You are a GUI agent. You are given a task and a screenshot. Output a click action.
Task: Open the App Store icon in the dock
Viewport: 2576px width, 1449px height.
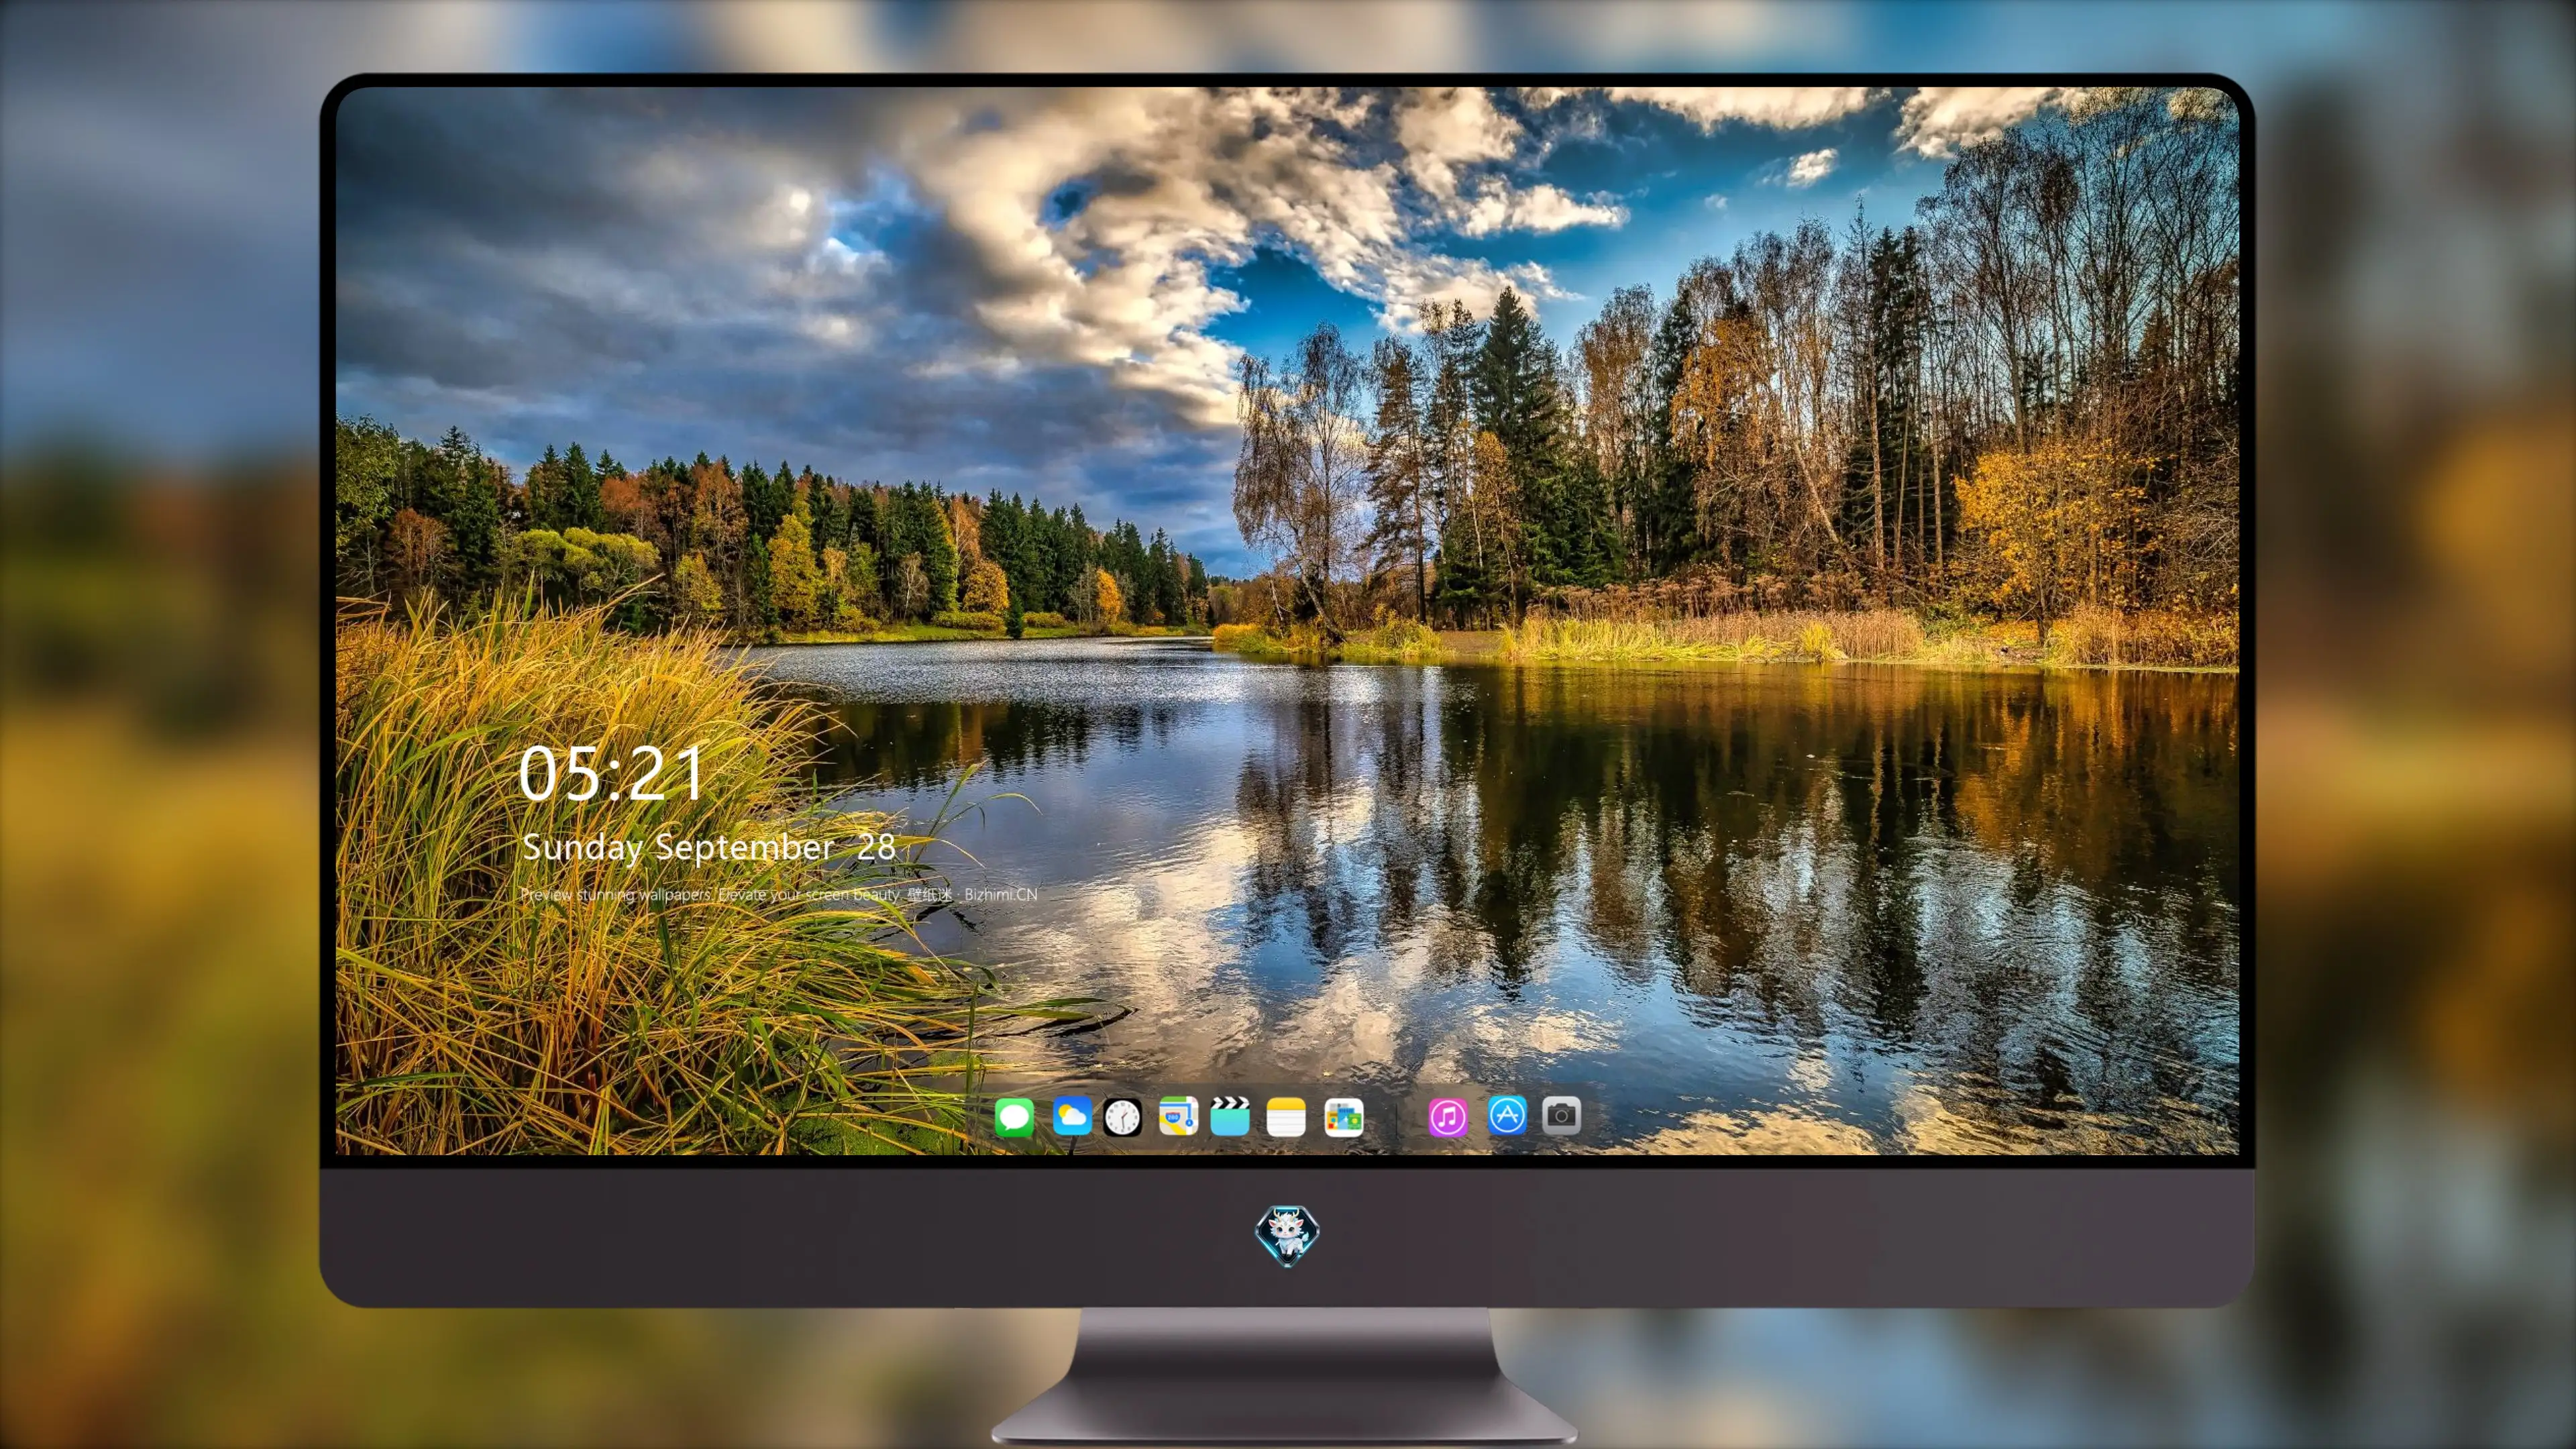[1507, 1115]
